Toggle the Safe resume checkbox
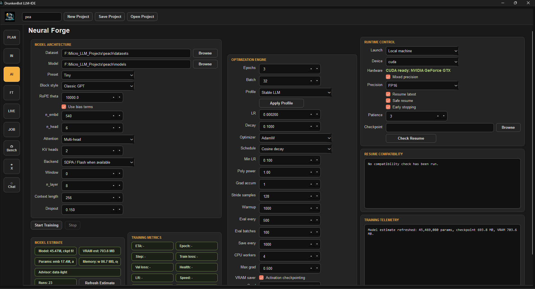Image resolution: width=535 pixels, height=289 pixels. click(388, 101)
